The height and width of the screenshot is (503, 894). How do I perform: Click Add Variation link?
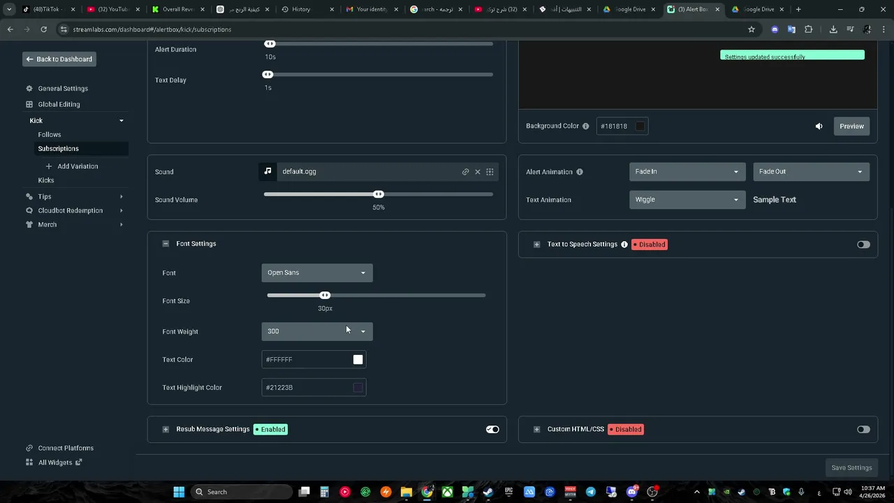[78, 166]
